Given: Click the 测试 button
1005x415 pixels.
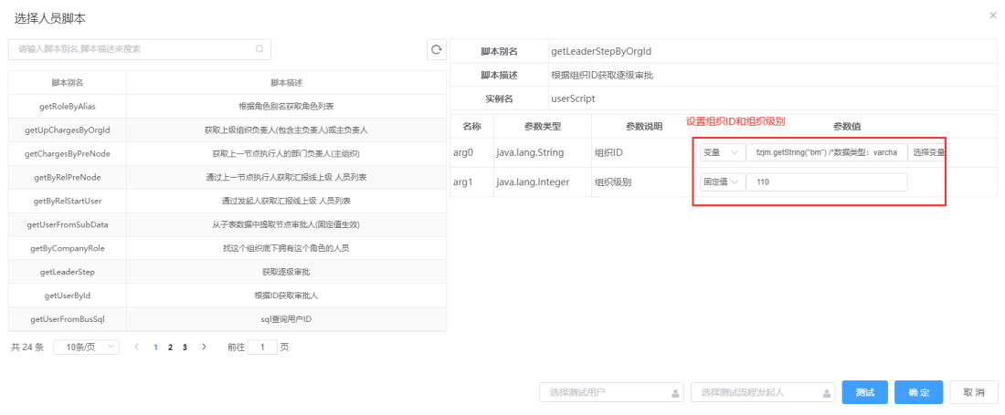Looking at the screenshot, I should click(865, 392).
